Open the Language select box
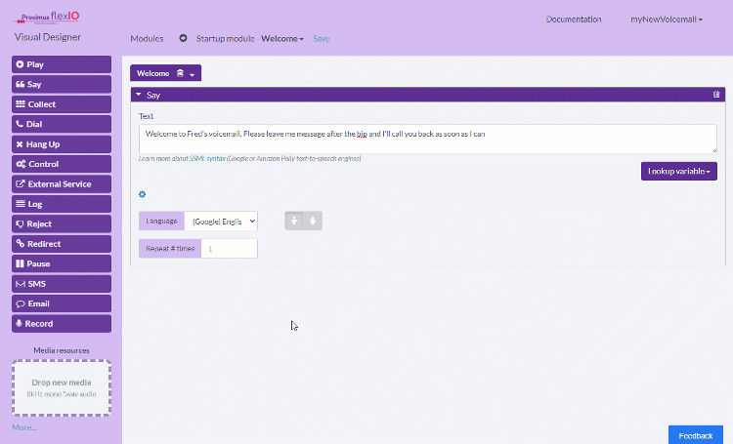This screenshot has height=444, width=733. tap(221, 222)
